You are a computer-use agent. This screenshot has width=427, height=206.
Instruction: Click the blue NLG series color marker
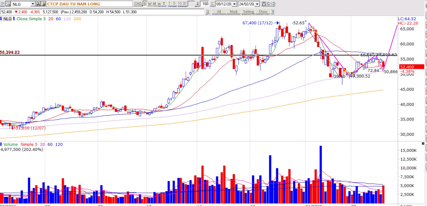pos(1,19)
